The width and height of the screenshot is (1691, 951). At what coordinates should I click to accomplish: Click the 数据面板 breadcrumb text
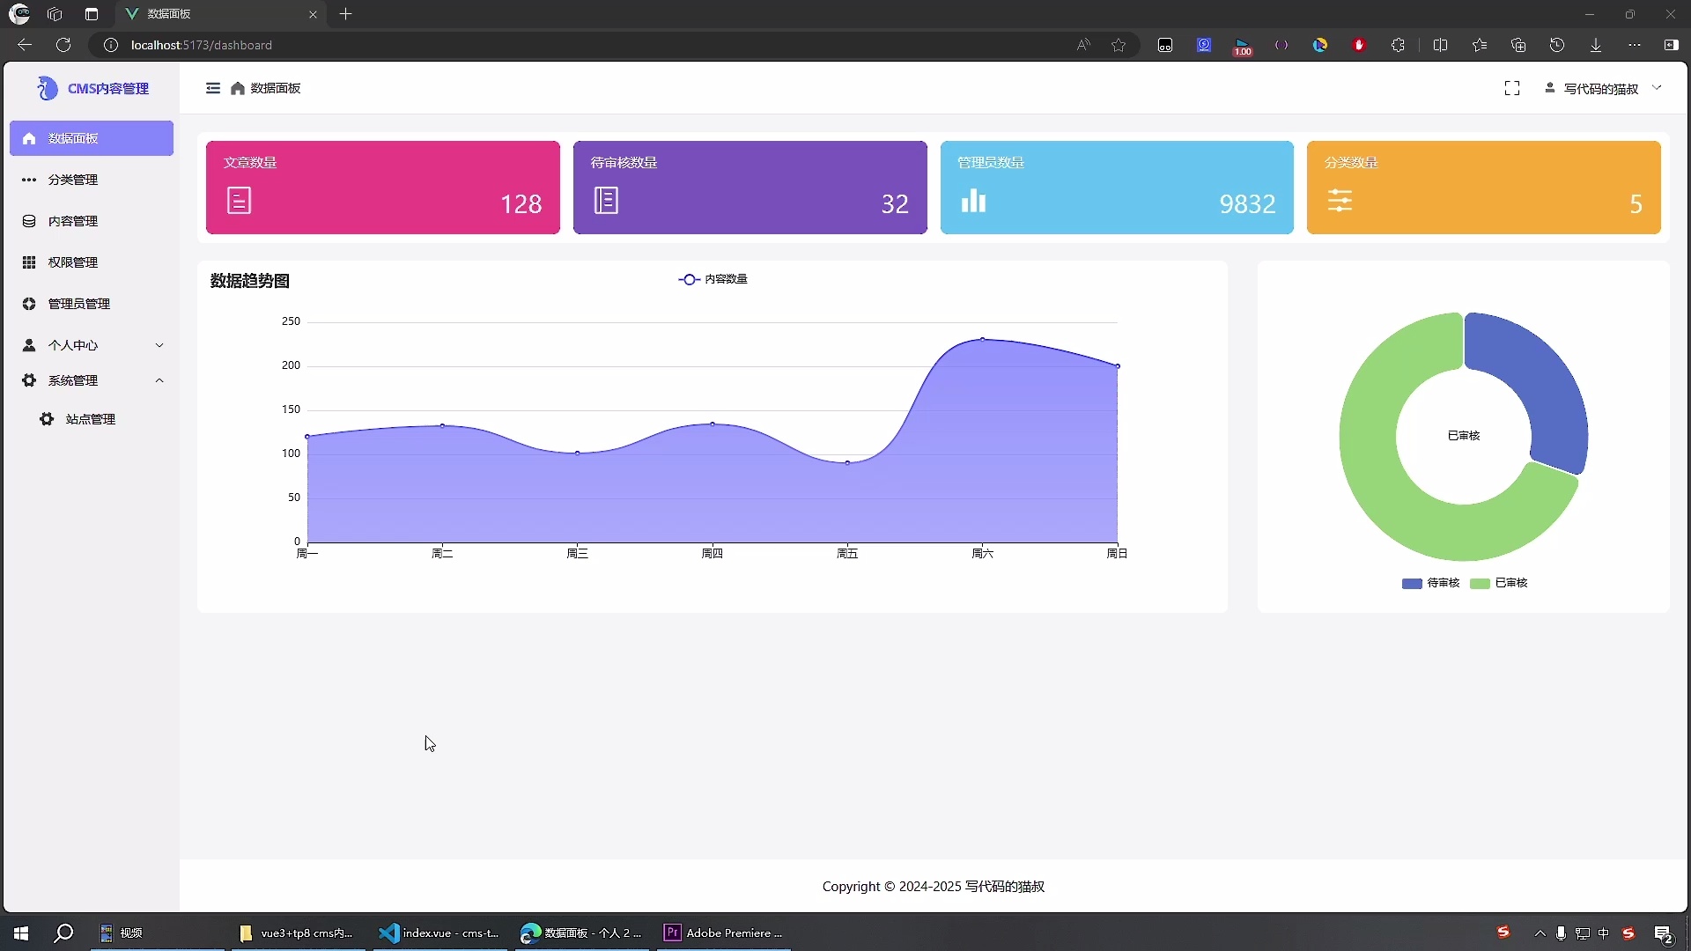(x=276, y=88)
